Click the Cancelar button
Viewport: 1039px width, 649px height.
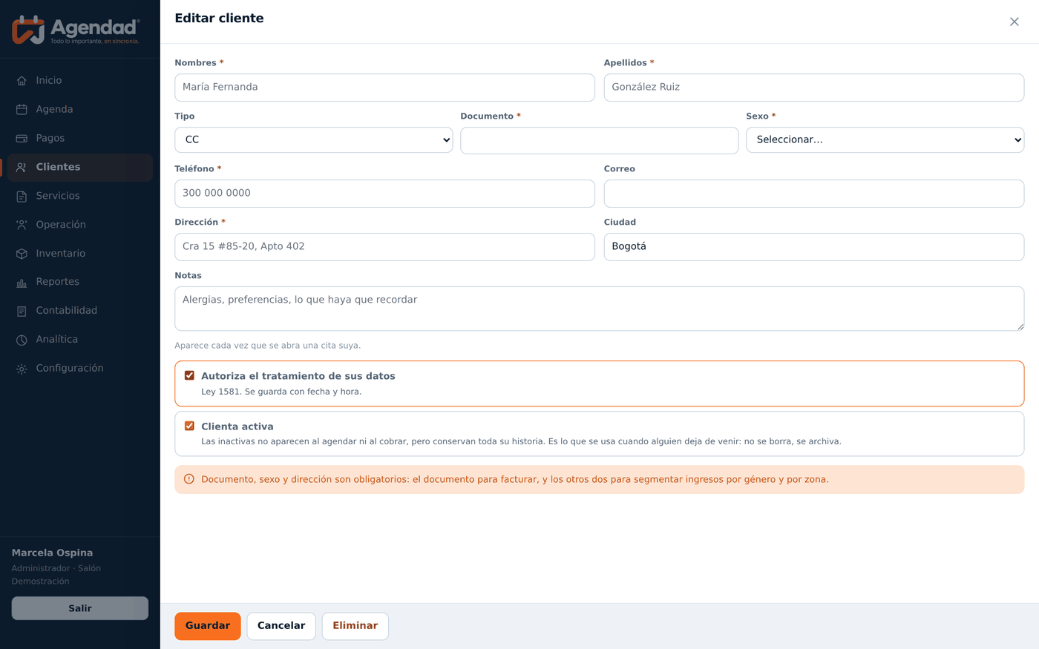281,626
